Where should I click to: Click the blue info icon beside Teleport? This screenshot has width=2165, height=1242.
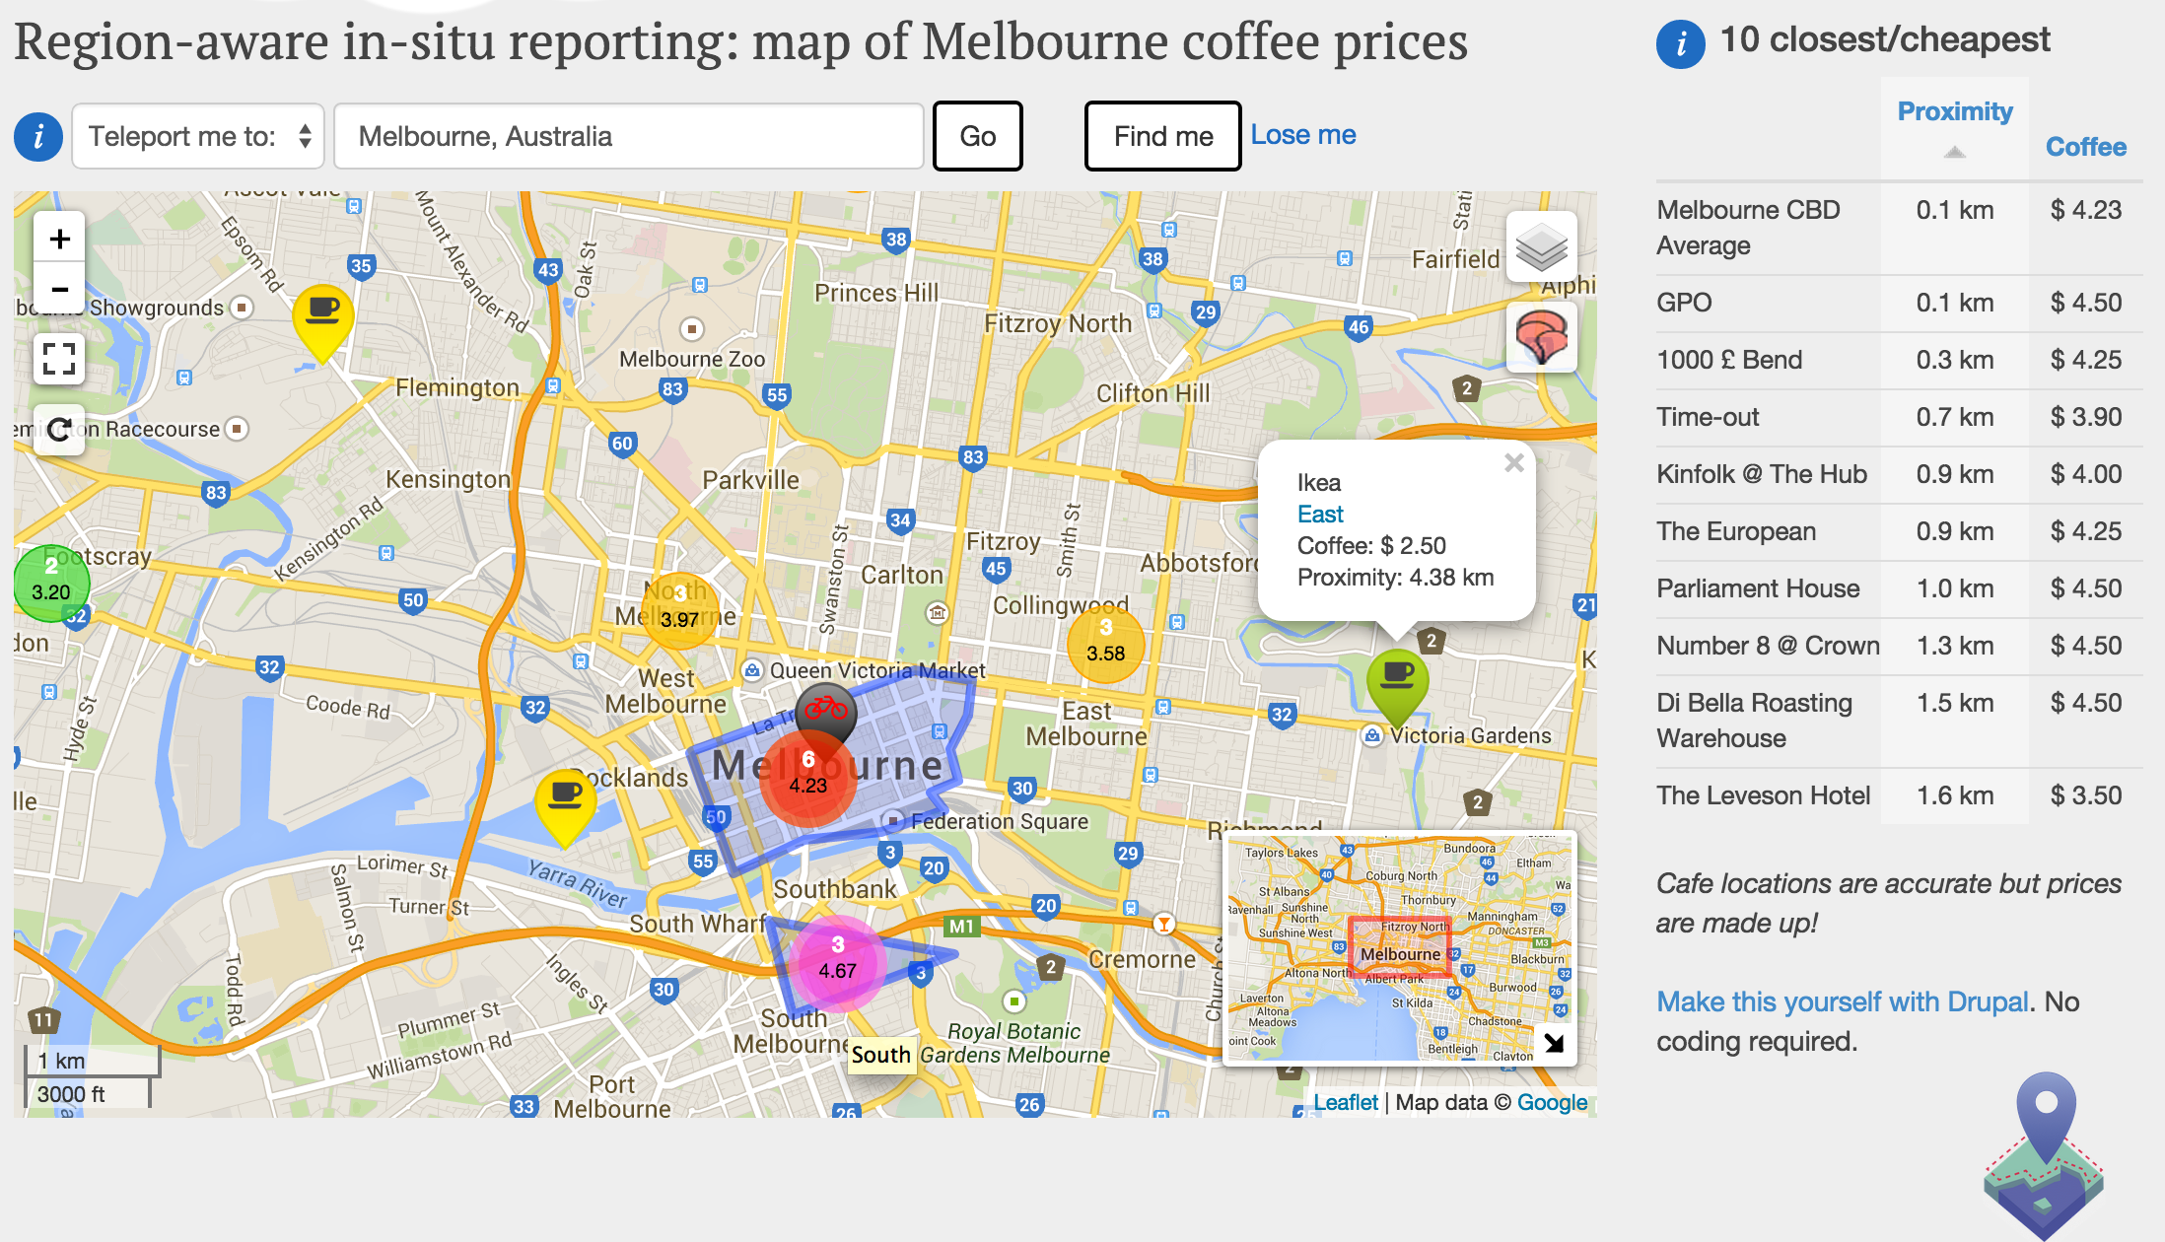pyautogui.click(x=38, y=136)
